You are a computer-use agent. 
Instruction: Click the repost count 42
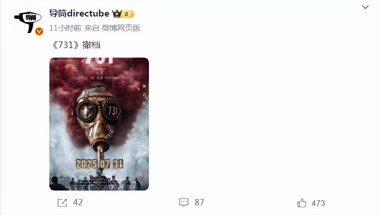tap(77, 203)
